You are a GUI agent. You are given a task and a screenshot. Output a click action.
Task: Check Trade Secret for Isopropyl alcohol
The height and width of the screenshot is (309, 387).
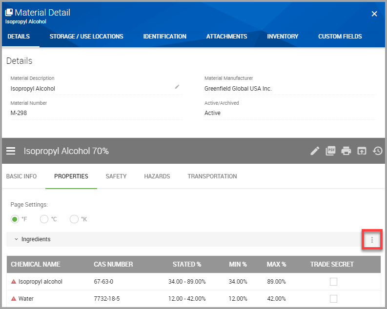tap(333, 281)
